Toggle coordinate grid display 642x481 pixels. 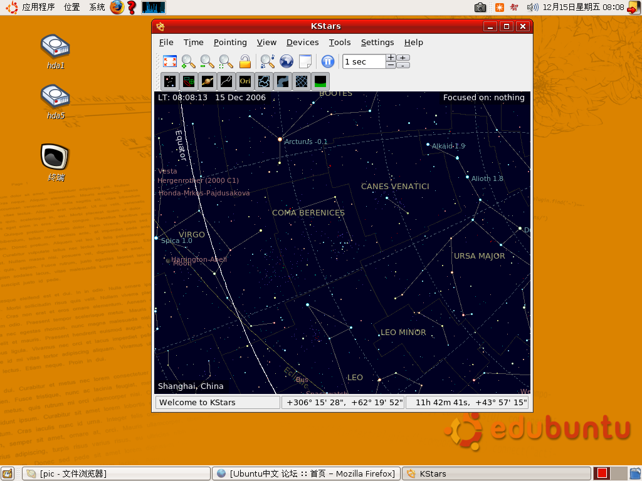point(302,81)
